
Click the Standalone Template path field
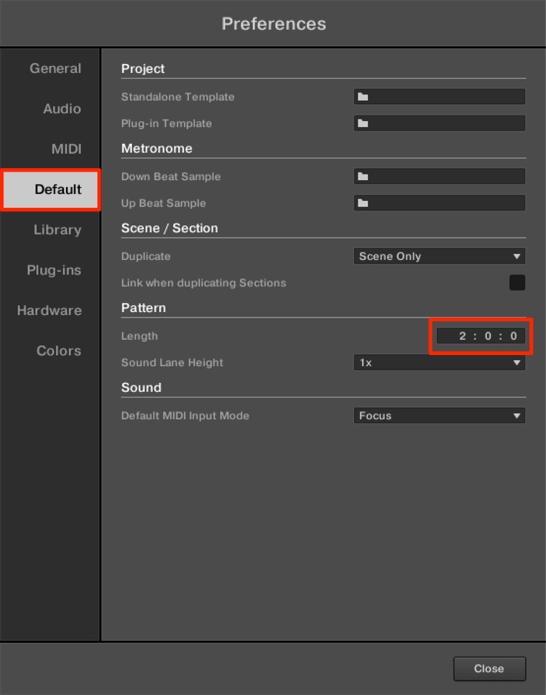[439, 97]
